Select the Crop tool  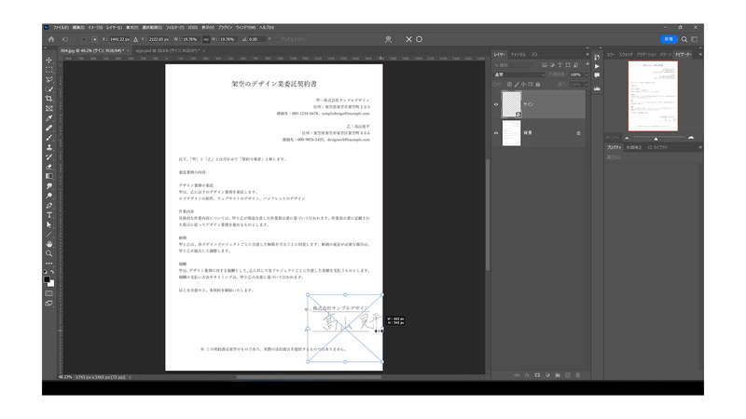tap(49, 99)
